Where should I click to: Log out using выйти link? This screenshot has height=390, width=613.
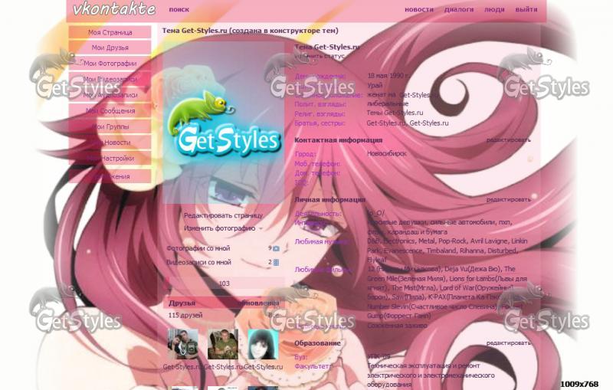[526, 10]
